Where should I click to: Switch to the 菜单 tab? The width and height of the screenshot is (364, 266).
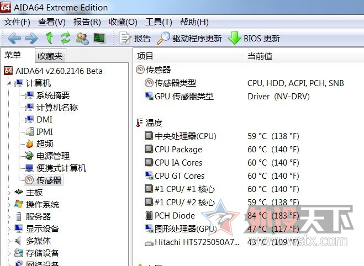pyautogui.click(x=18, y=55)
